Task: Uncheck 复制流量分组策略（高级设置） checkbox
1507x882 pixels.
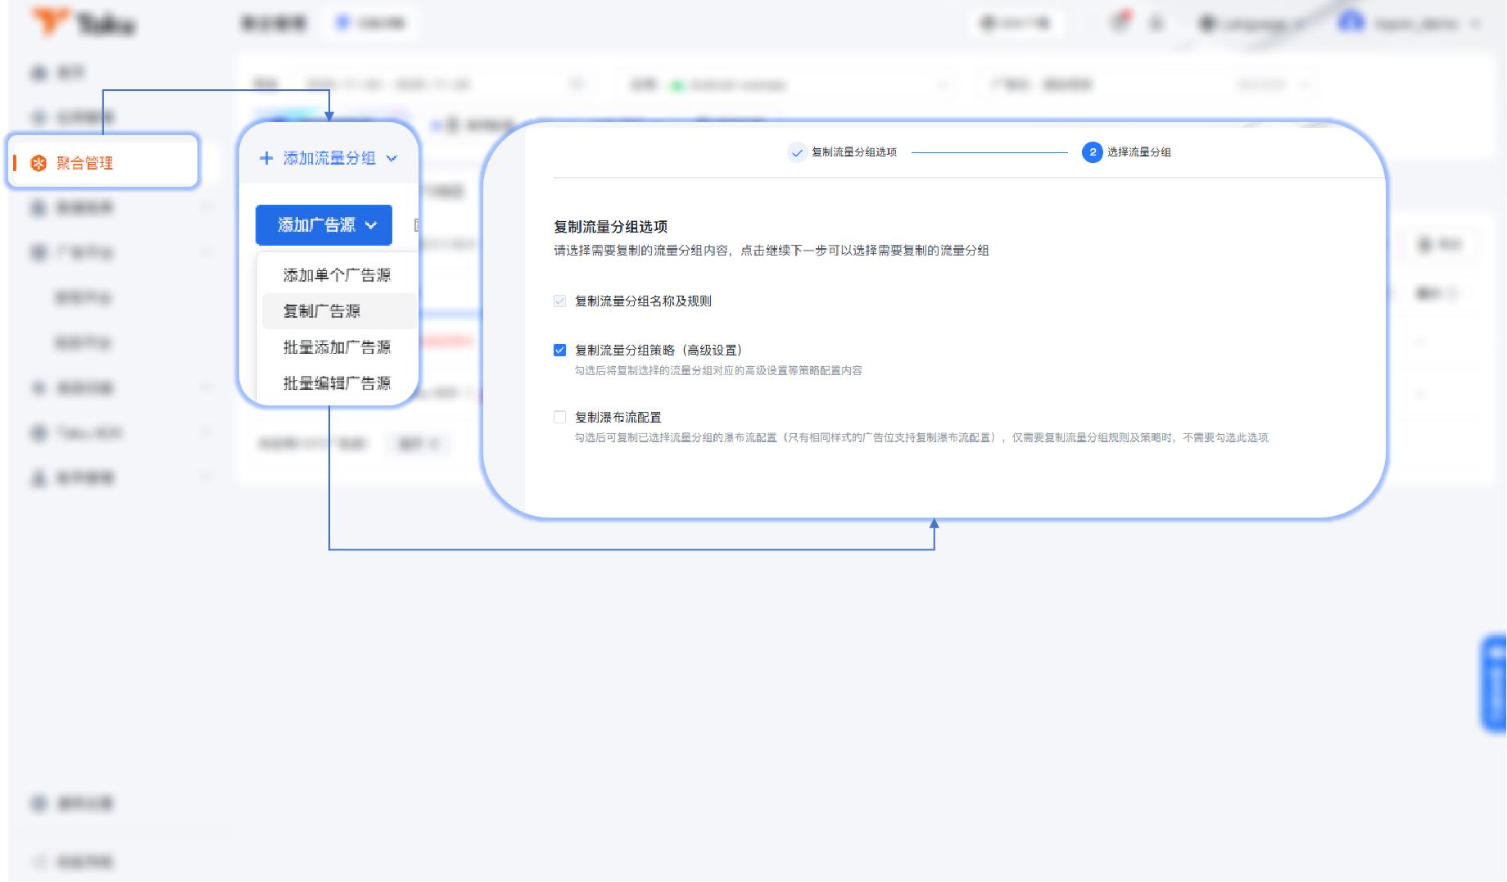Action: 560,351
